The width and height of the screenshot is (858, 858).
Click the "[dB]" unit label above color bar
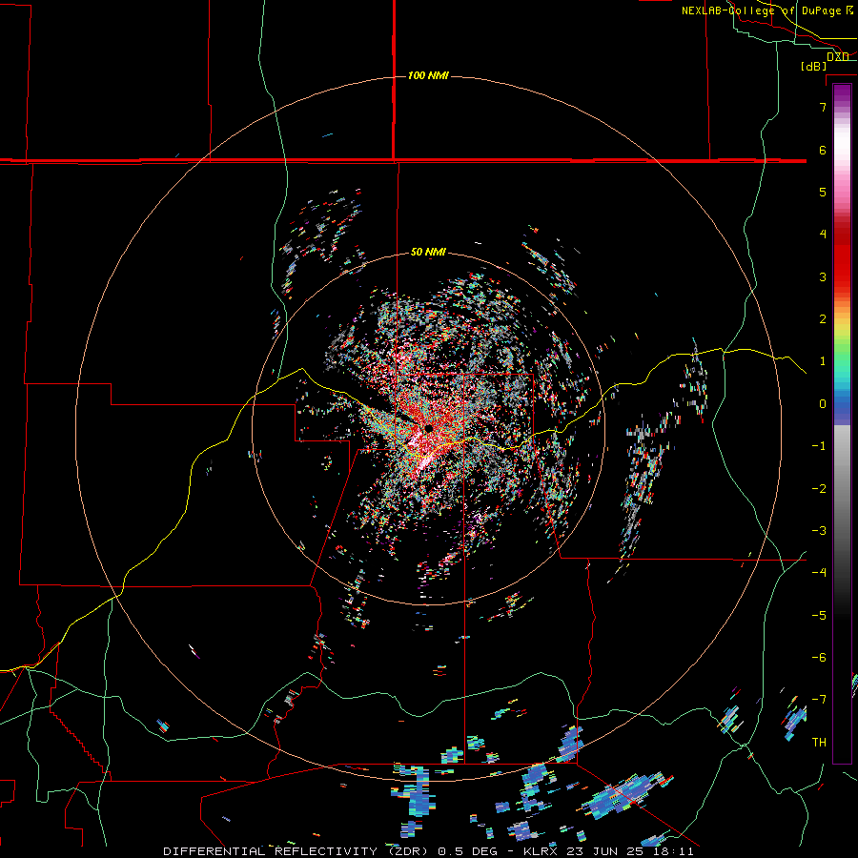point(814,66)
